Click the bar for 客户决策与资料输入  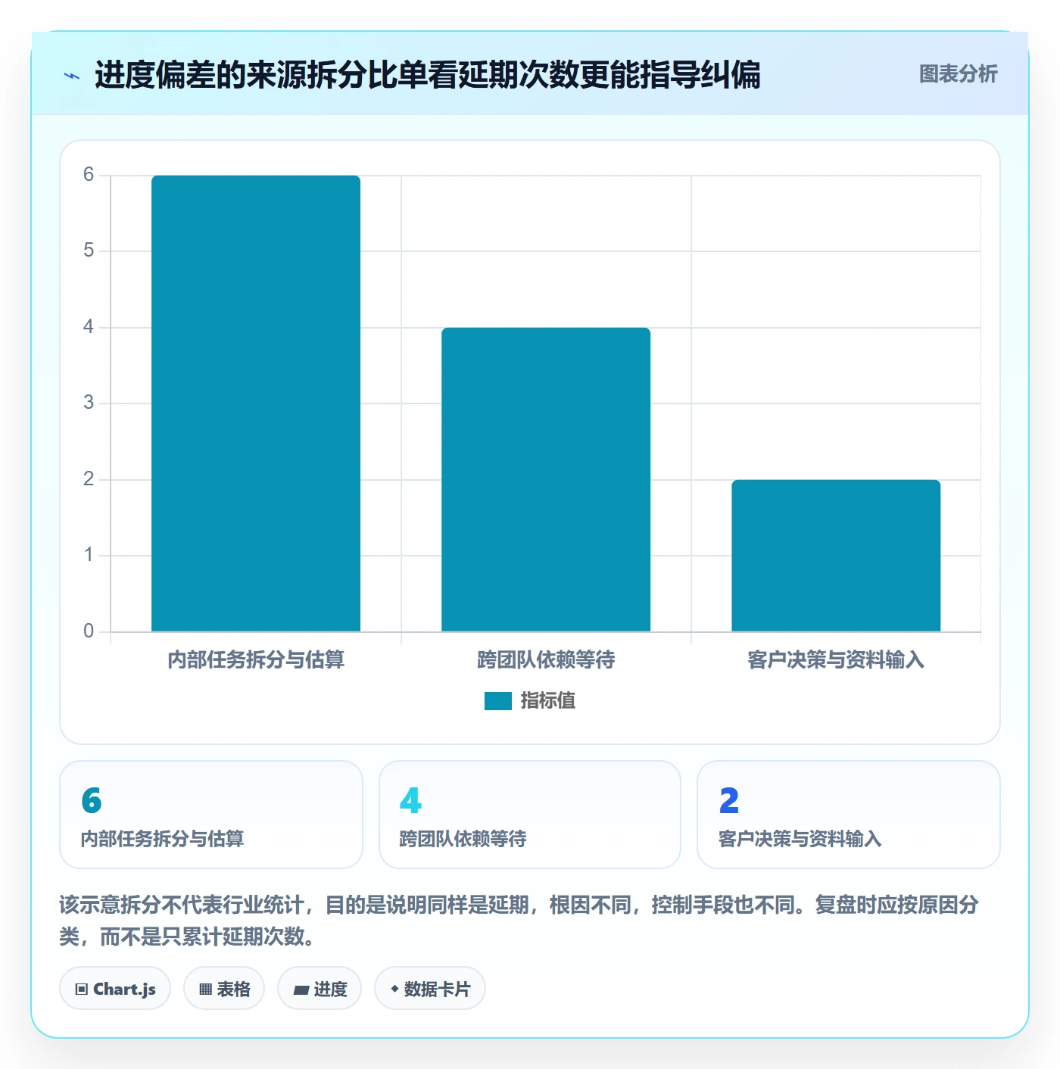[x=836, y=556]
